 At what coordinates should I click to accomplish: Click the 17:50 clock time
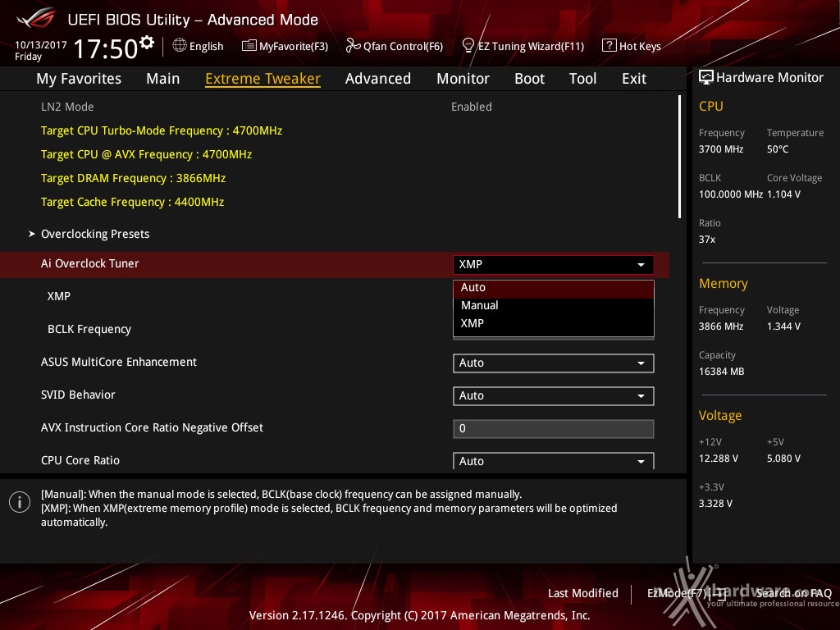tap(106, 48)
